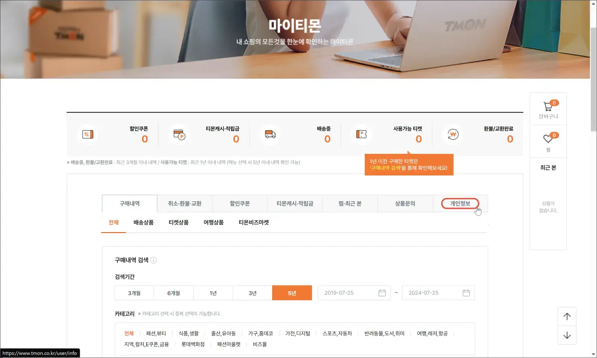
Task: Click the 최근 본 sidebar heading
Action: (x=548, y=168)
